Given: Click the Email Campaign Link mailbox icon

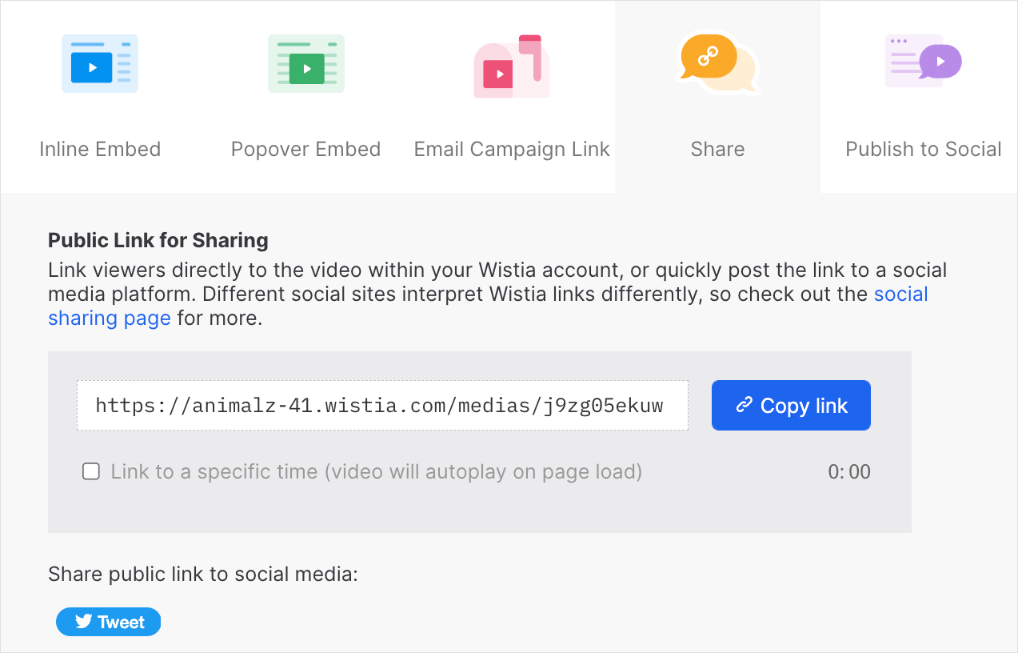Looking at the screenshot, I should point(512,66).
